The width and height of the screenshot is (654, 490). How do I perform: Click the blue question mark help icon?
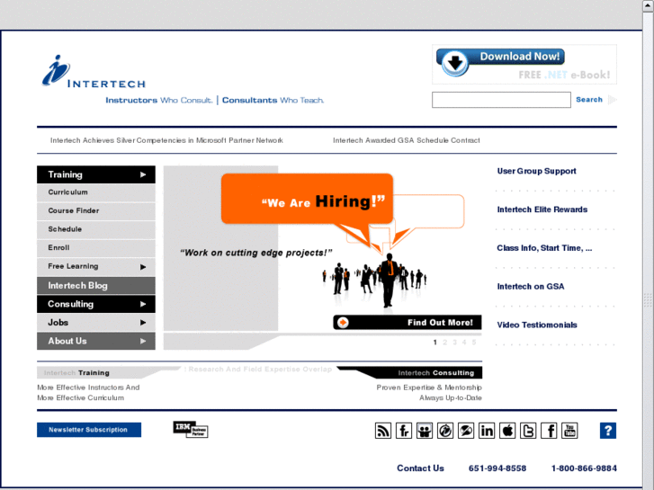608,431
